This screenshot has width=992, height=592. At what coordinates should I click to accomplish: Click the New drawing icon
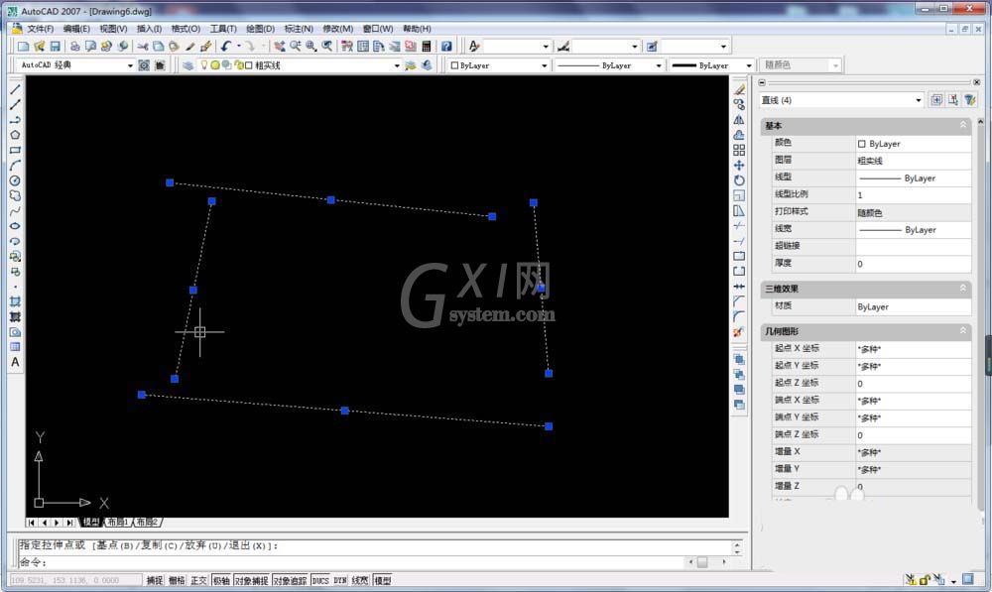[x=24, y=47]
